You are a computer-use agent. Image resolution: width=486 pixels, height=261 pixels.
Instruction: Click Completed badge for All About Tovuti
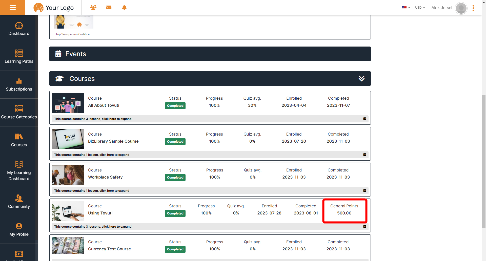tap(175, 106)
